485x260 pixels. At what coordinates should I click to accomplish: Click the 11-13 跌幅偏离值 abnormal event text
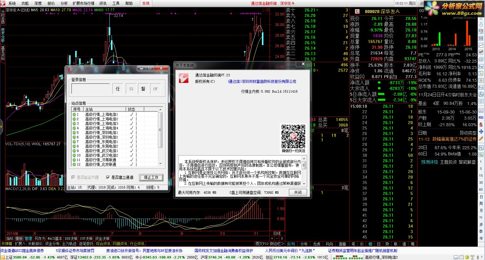click(447, 139)
